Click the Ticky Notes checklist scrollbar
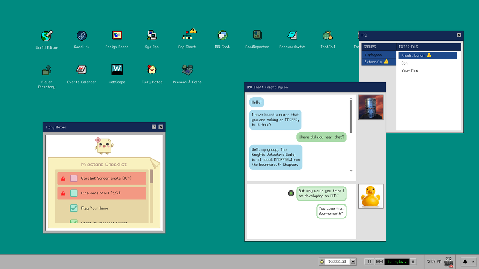The height and width of the screenshot is (269, 479). point(151,177)
